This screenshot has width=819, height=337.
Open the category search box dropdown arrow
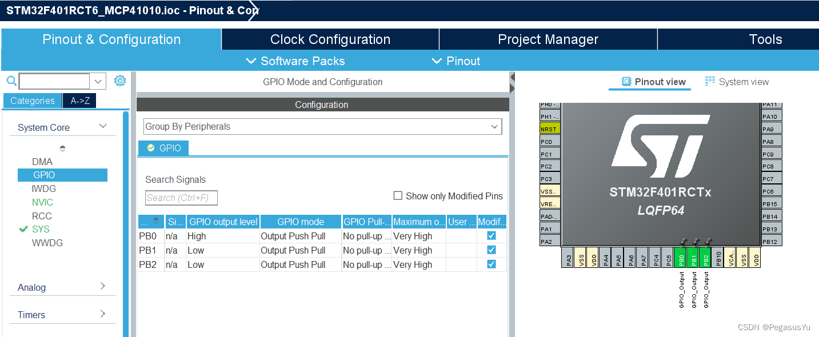[99, 81]
